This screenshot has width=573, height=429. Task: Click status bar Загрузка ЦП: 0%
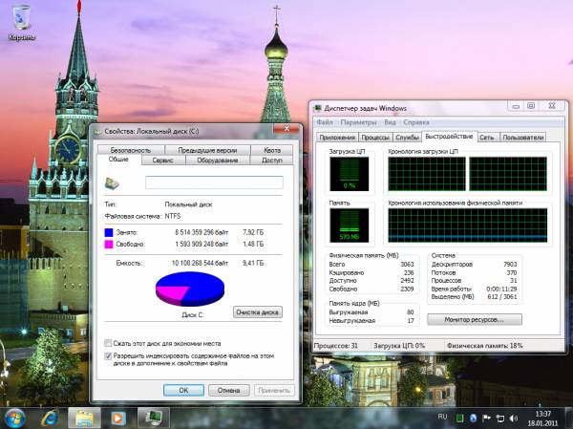(x=398, y=345)
